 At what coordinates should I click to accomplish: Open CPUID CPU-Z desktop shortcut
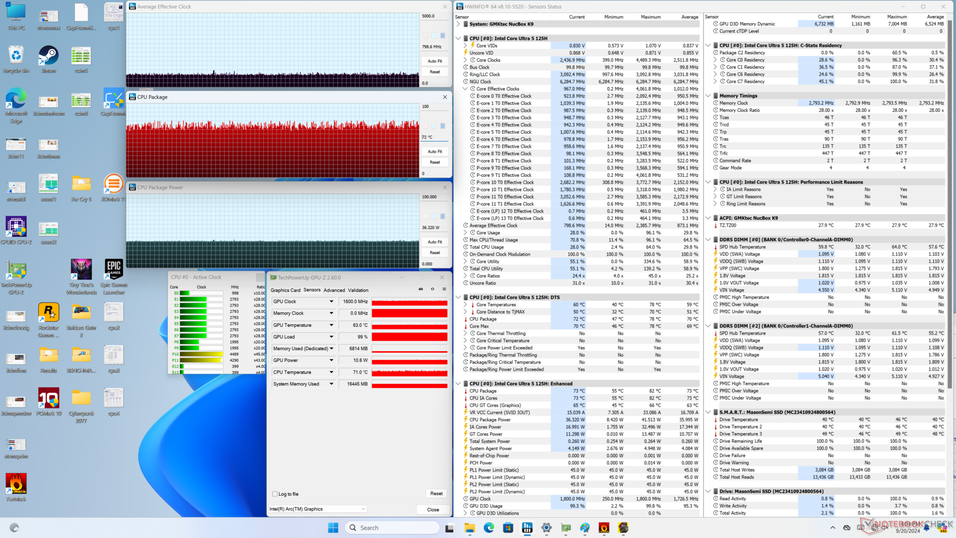pos(16,230)
